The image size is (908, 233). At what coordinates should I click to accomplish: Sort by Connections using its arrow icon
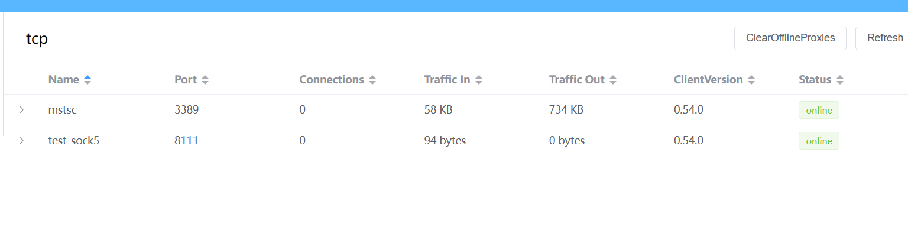pyautogui.click(x=372, y=80)
